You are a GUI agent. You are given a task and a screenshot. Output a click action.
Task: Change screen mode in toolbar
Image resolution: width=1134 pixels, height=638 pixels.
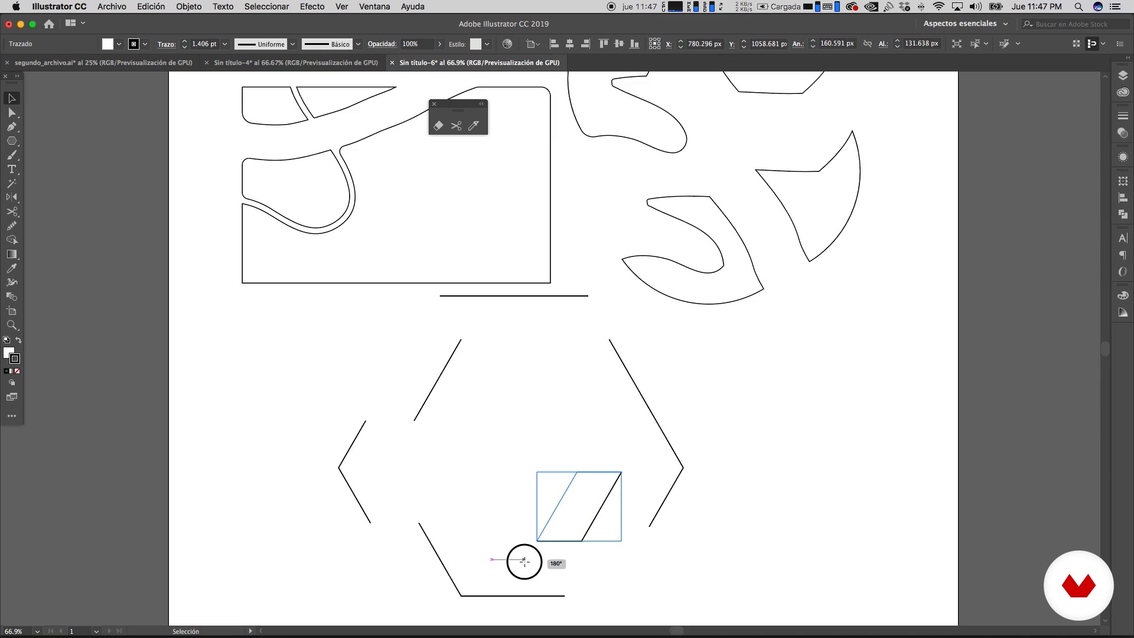(x=11, y=397)
